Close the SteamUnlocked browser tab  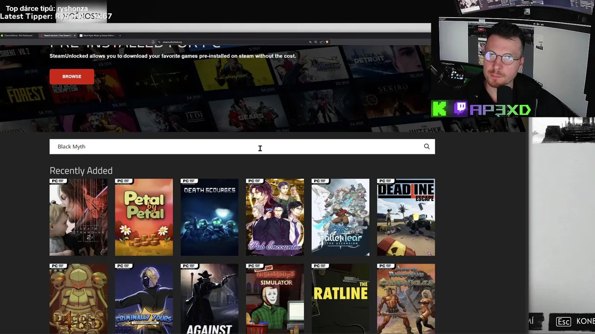[x=74, y=36]
